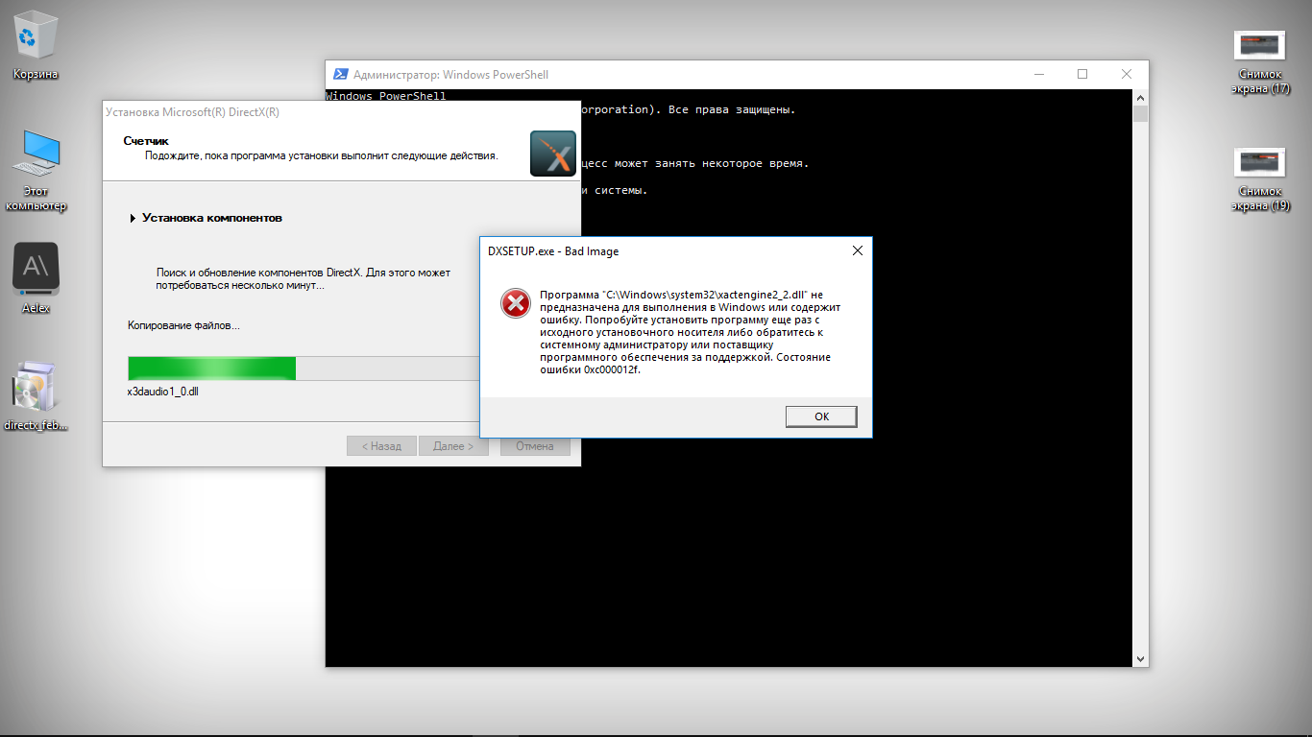Click the PowerShell scrollbar down arrow
The width and height of the screenshot is (1312, 737).
1141,659
